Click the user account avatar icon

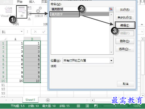pos(142,2)
